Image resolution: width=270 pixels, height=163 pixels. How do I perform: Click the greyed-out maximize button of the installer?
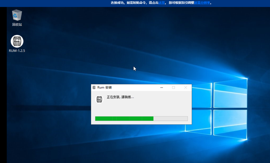173,87
